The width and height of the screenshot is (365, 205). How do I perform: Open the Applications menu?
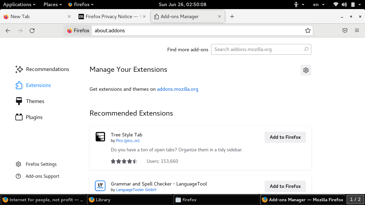point(19,5)
